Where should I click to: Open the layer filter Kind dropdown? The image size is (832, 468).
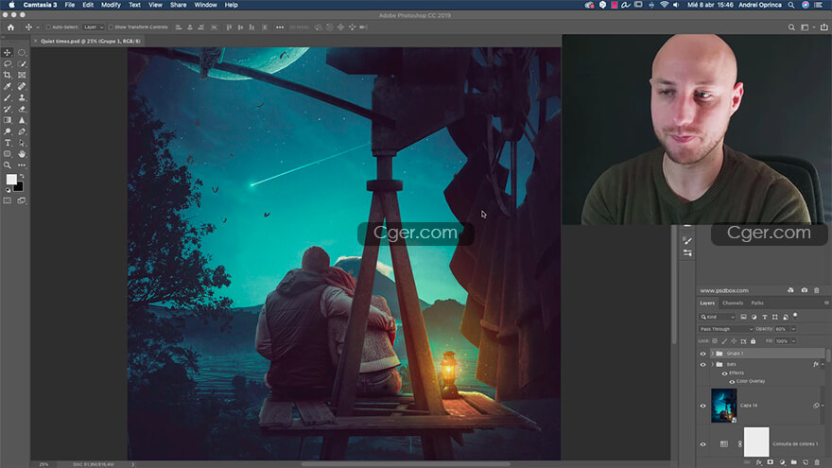click(x=718, y=317)
